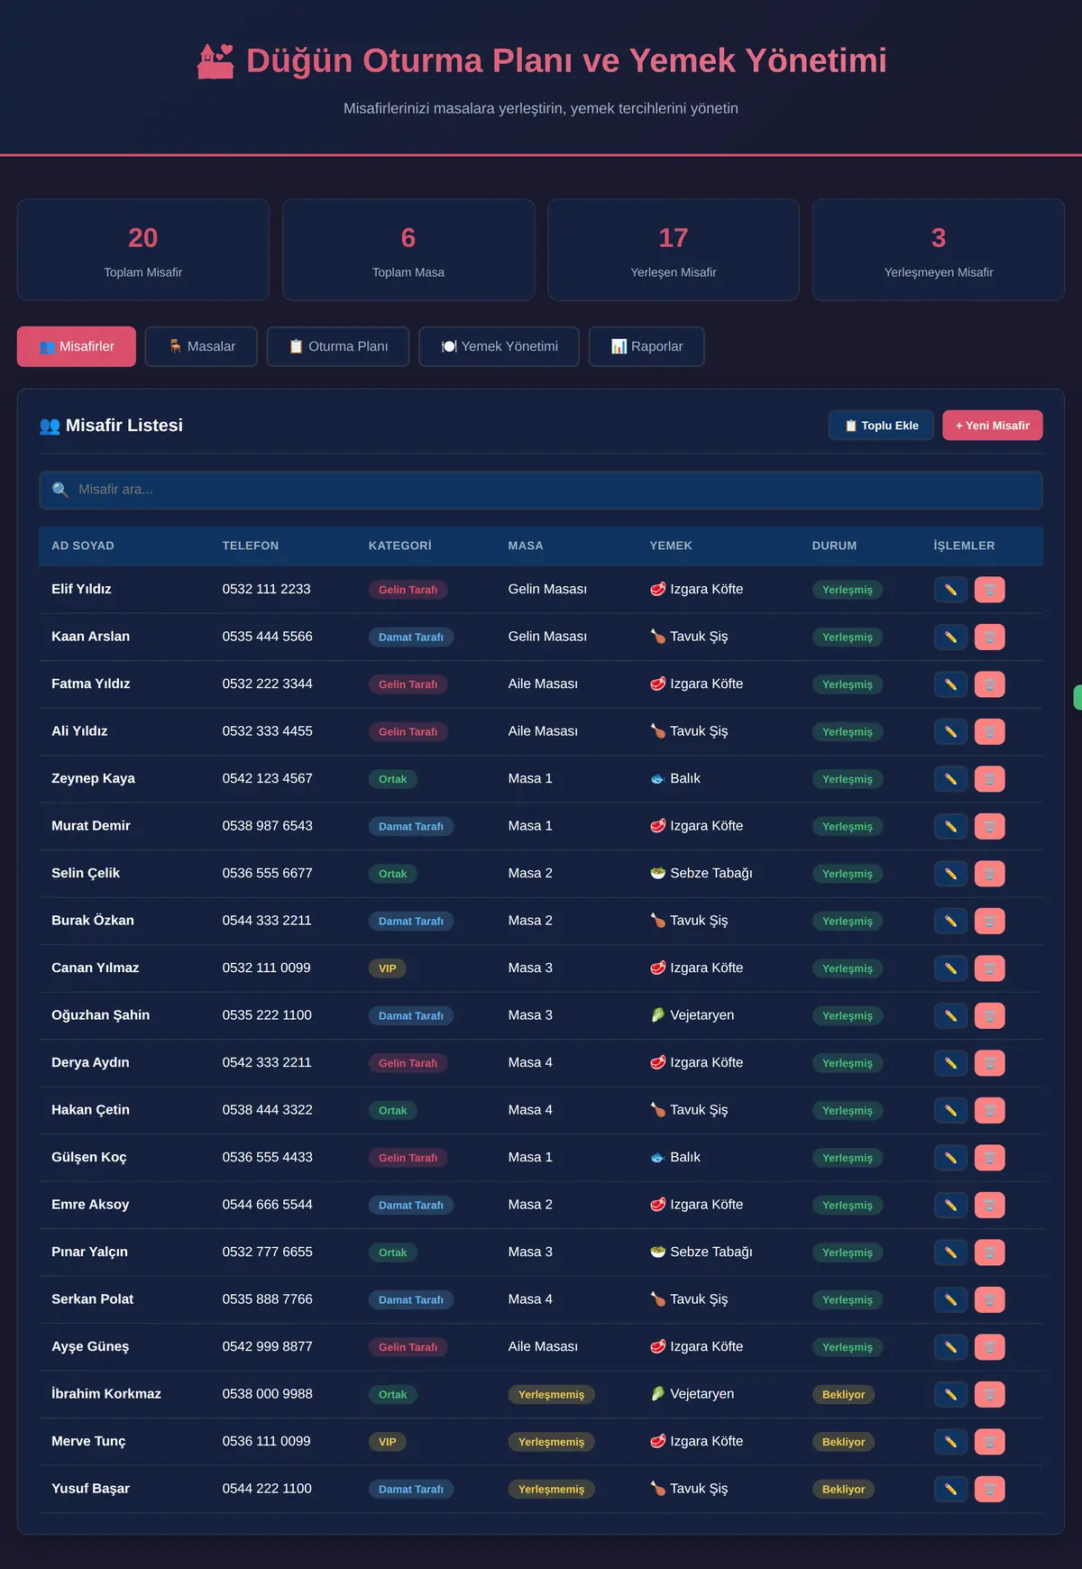This screenshot has width=1082, height=1569.
Task: Click the Bekliyor status for Yusuf Başar
Action: click(x=843, y=1489)
